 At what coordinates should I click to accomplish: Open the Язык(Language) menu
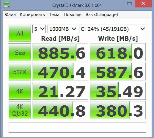pyautogui.click(x=102, y=15)
